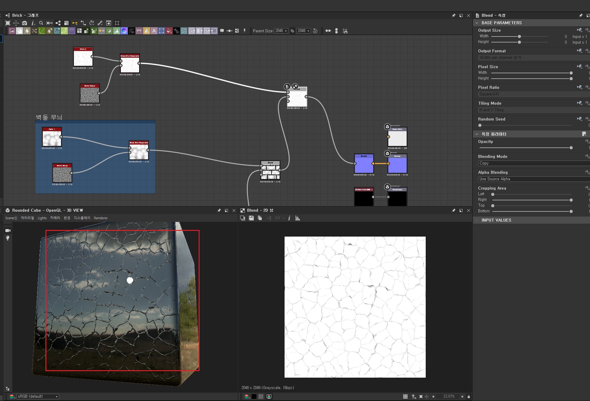Save the 2D view image with the disk icon
This screenshot has height=401, width=590.
coord(251,218)
